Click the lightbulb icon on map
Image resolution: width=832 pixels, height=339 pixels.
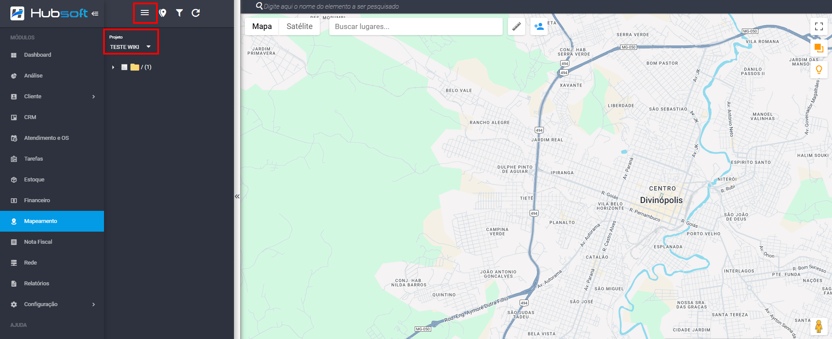819,70
